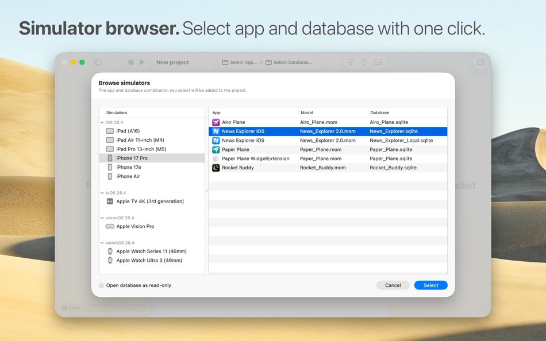
Task: Click the Paper Plane app icon
Action: click(x=216, y=149)
